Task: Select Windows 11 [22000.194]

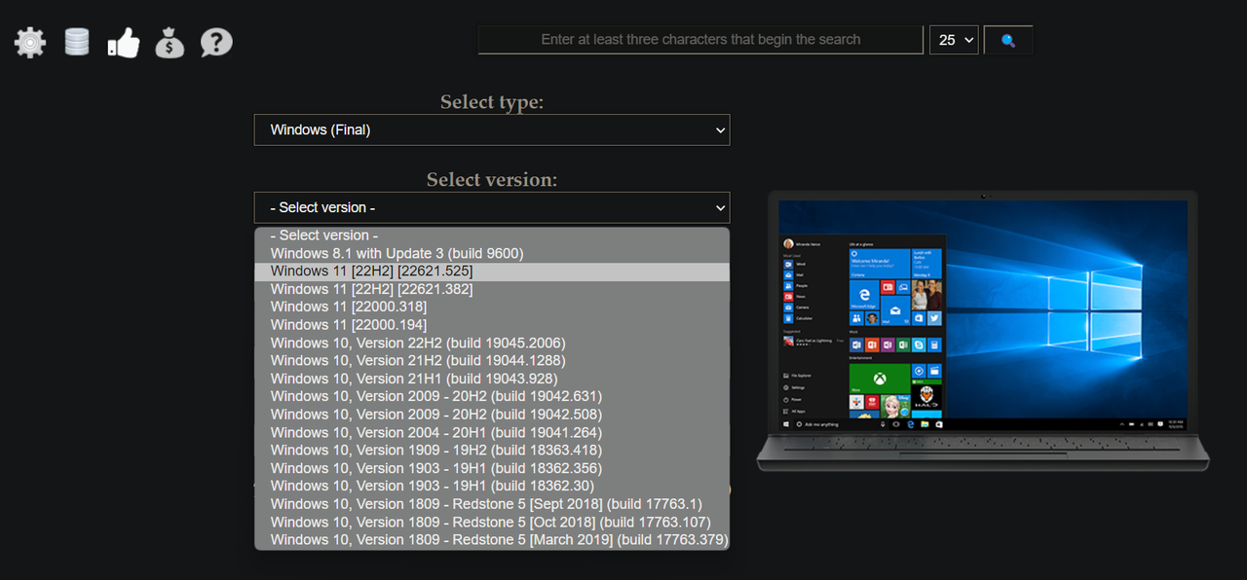Action: point(492,325)
